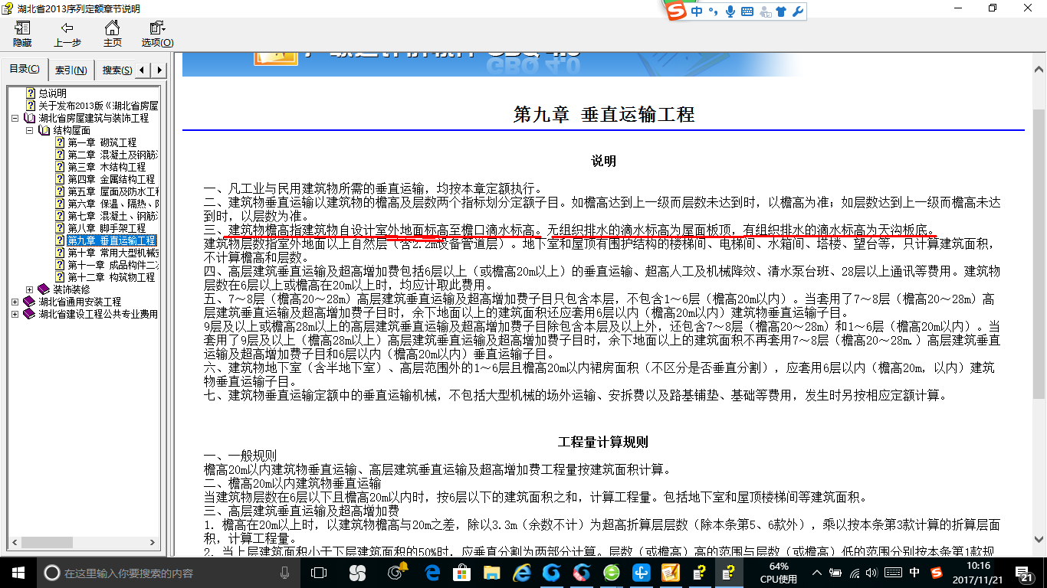Select 第三章 木结构工程 topic
The width and height of the screenshot is (1047, 588).
(107, 167)
